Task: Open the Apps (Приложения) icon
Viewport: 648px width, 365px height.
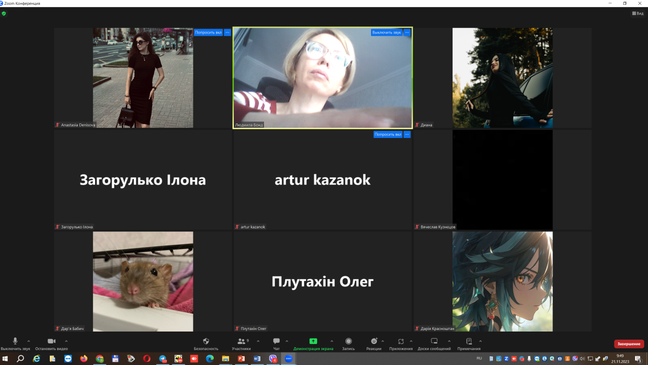Action: [401, 342]
